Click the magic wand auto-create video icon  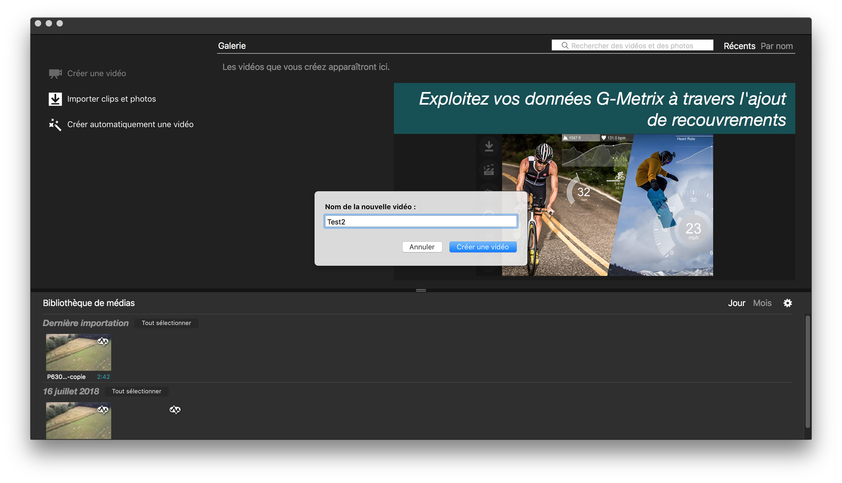pyautogui.click(x=55, y=124)
